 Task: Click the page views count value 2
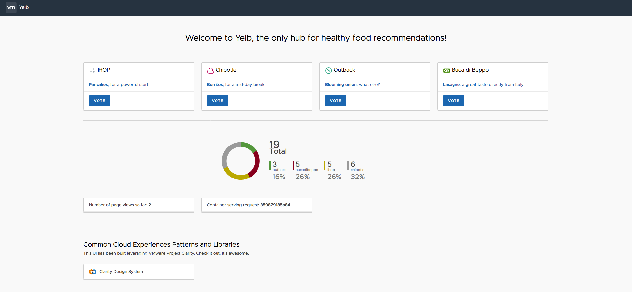[x=150, y=205]
